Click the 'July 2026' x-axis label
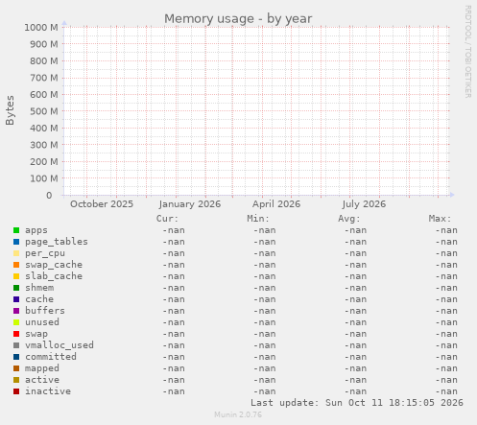The width and height of the screenshot is (477, 425). pos(364,204)
